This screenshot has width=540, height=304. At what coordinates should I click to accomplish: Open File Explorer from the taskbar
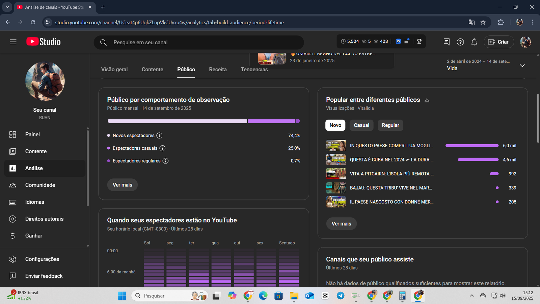pyautogui.click(x=294, y=296)
